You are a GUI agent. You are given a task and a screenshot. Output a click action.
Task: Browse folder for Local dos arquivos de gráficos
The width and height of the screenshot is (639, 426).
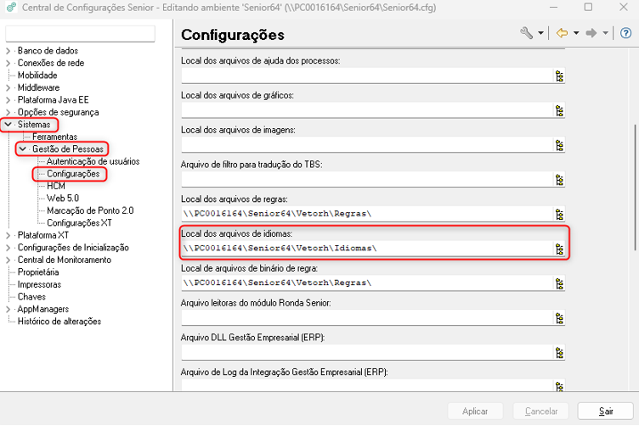click(559, 110)
